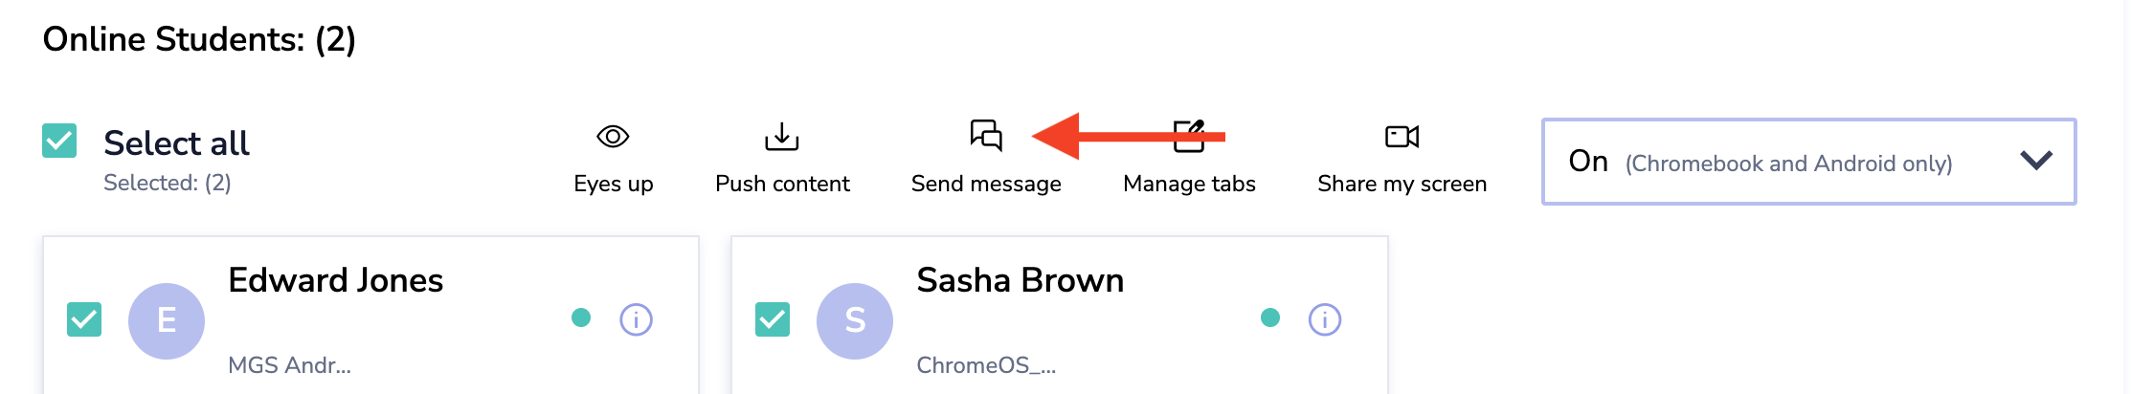Uncheck the Select all checkbox
Screen dimensions: 2131x394
[59, 141]
